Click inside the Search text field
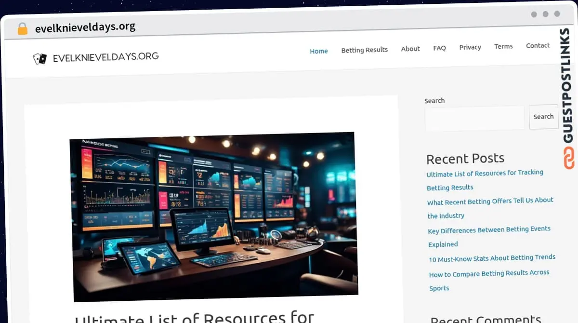 pos(474,118)
